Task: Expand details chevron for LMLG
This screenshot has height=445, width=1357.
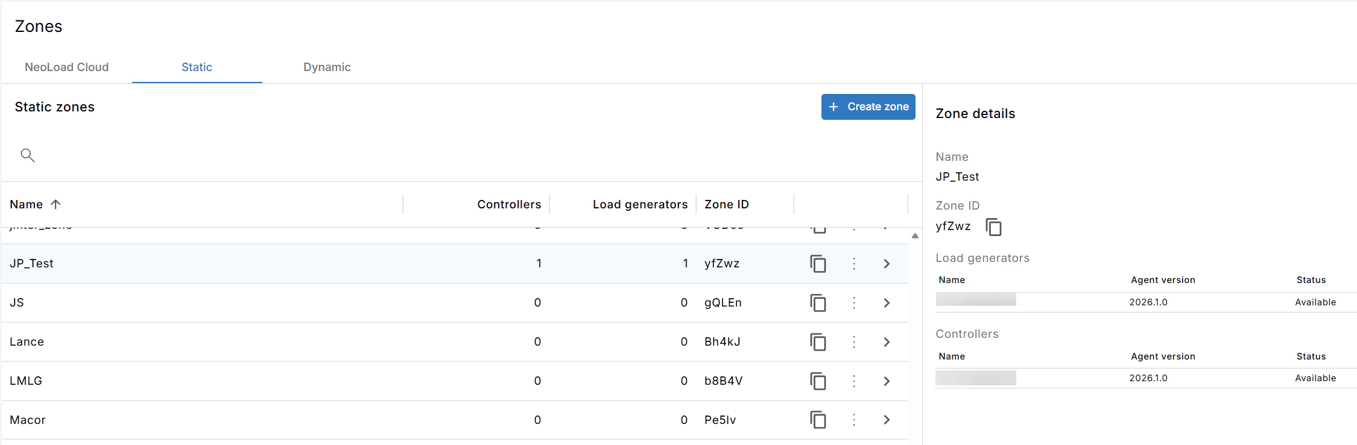Action: pyautogui.click(x=887, y=381)
